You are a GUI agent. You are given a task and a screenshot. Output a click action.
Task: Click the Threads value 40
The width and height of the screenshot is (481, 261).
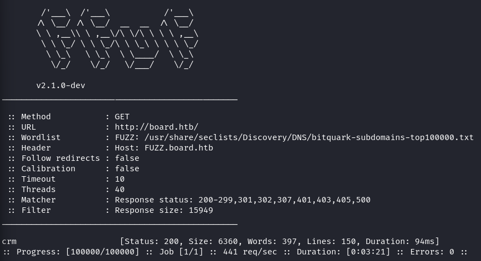pyautogui.click(x=120, y=189)
